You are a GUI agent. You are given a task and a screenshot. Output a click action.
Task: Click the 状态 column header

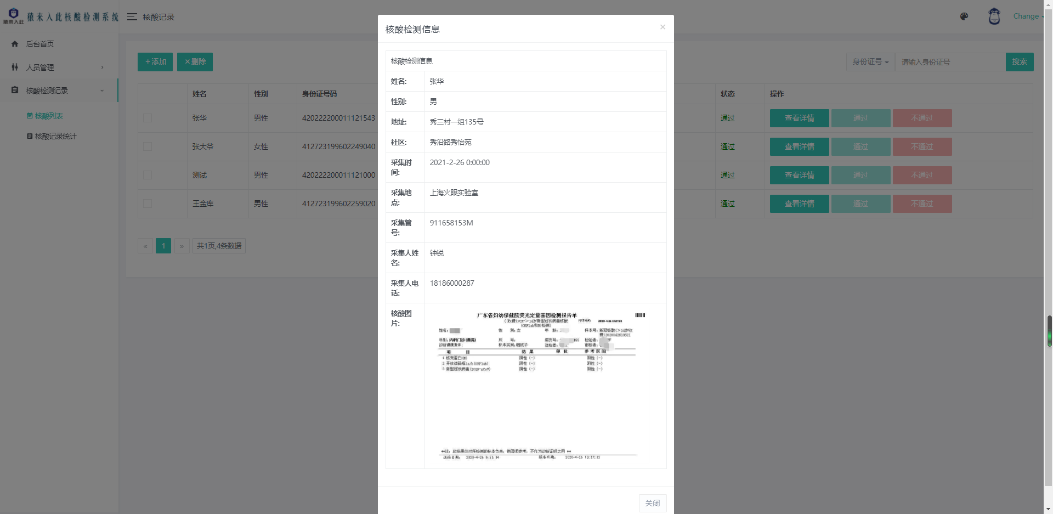point(728,94)
